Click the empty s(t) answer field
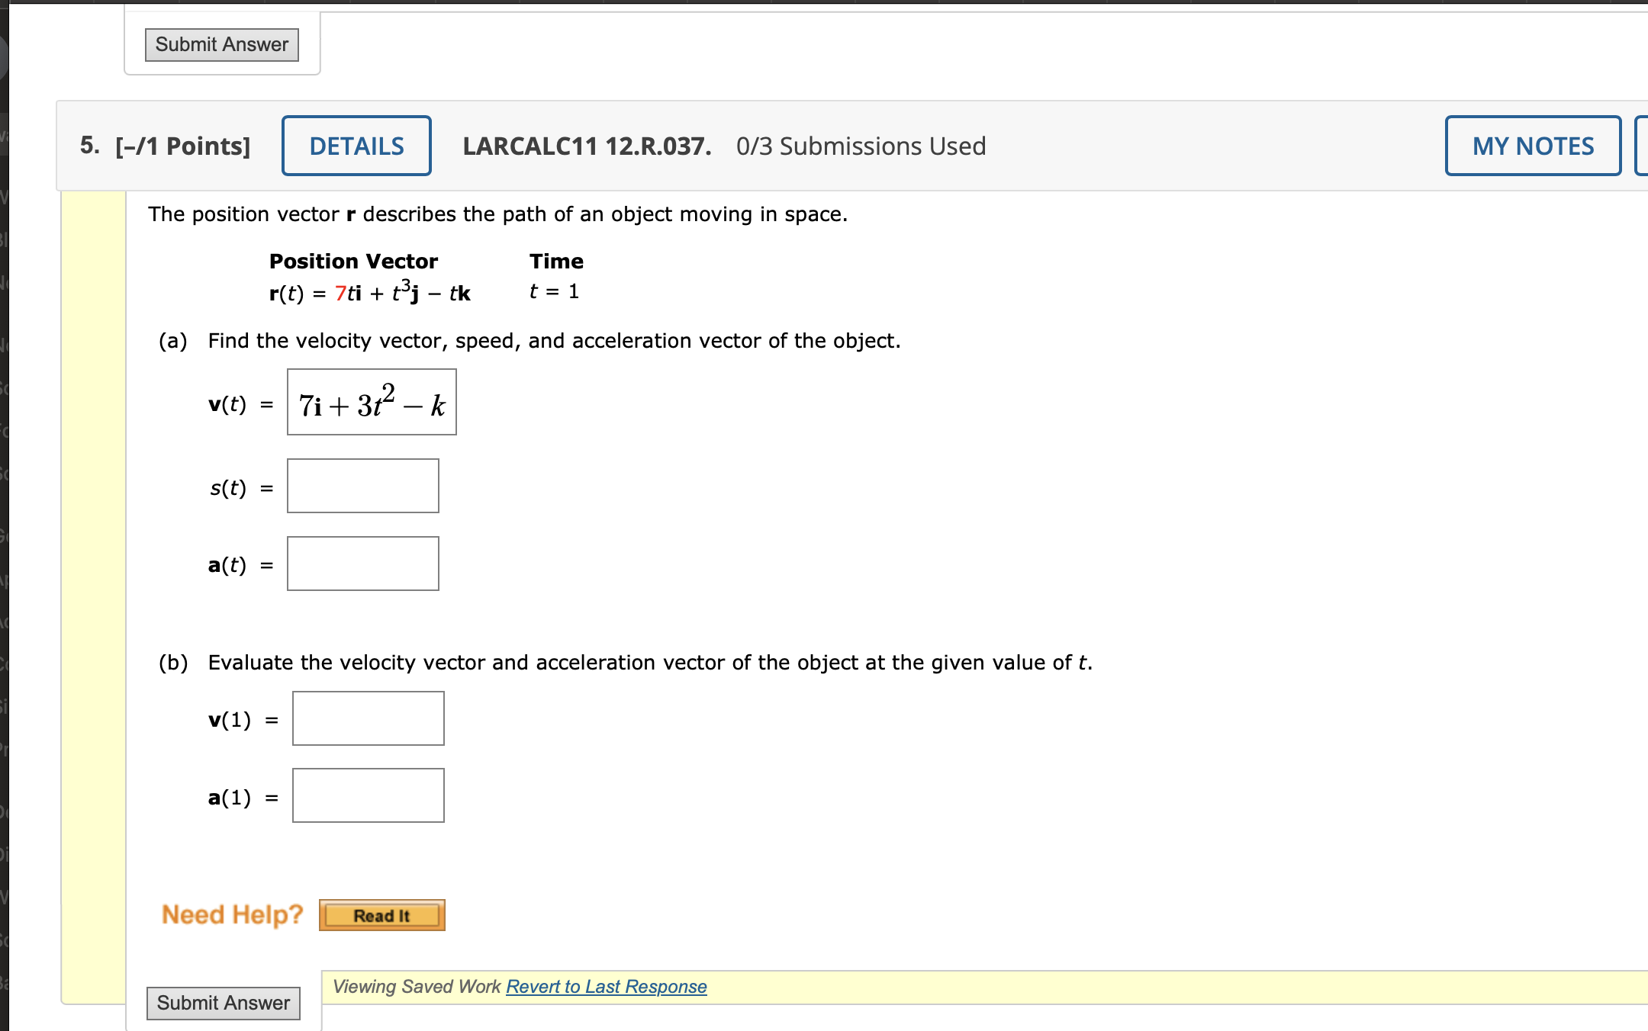The image size is (1648, 1031). click(x=363, y=487)
